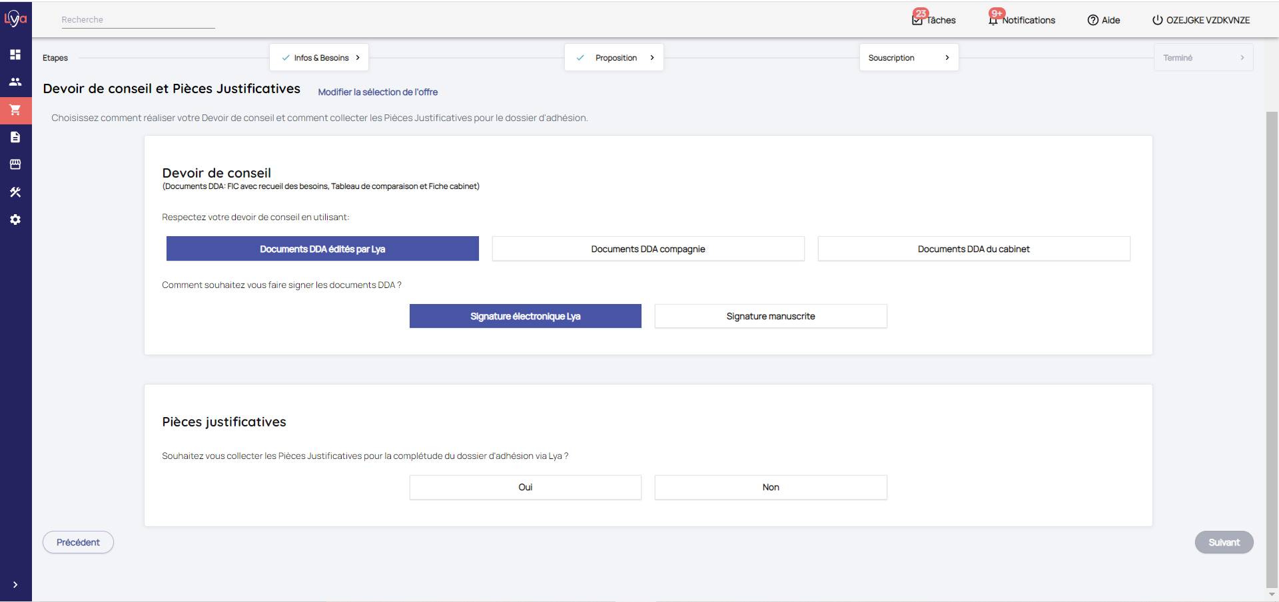
Task: Choose Oui for Pièces justificatives
Action: pos(525,487)
